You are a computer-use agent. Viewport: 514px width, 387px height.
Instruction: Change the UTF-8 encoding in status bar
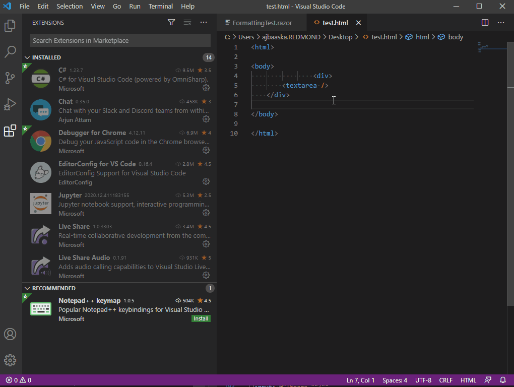pos(423,380)
